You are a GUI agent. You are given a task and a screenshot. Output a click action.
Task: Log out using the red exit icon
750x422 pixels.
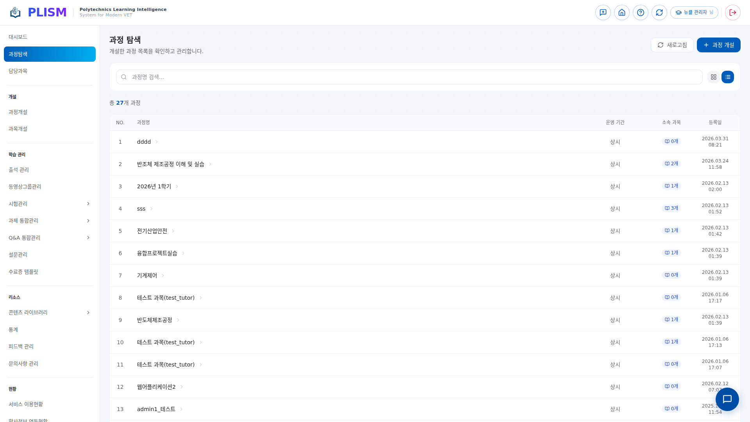[732, 13]
